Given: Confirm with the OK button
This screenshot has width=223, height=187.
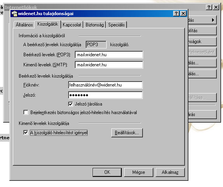Looking at the screenshot, I should [x=107, y=172].
